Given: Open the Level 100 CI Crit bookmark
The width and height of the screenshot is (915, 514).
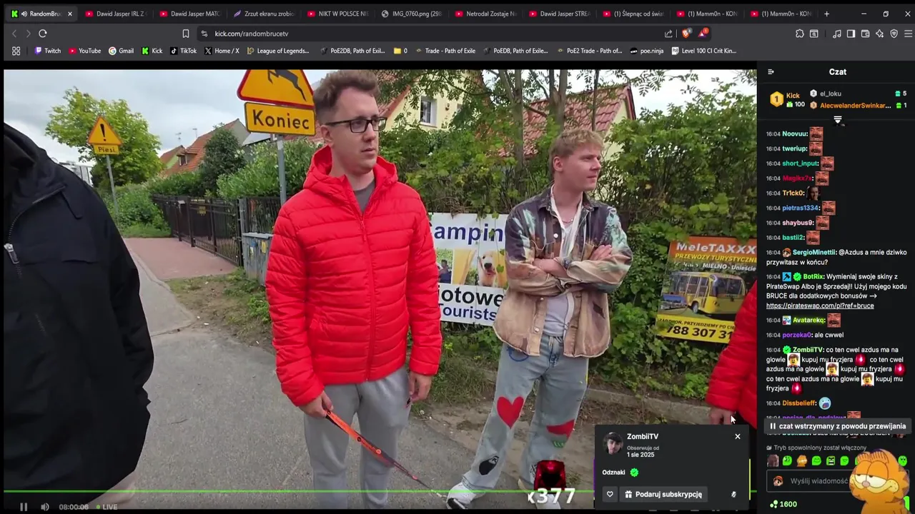Looking at the screenshot, I should tap(703, 51).
